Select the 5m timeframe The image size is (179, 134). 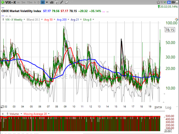click(23, 2)
